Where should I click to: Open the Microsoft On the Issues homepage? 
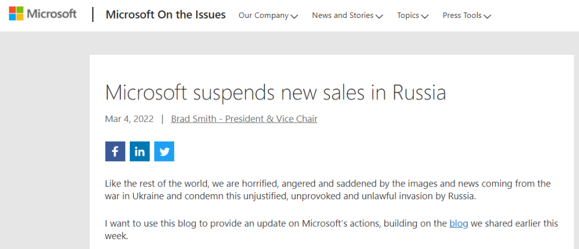(x=166, y=15)
